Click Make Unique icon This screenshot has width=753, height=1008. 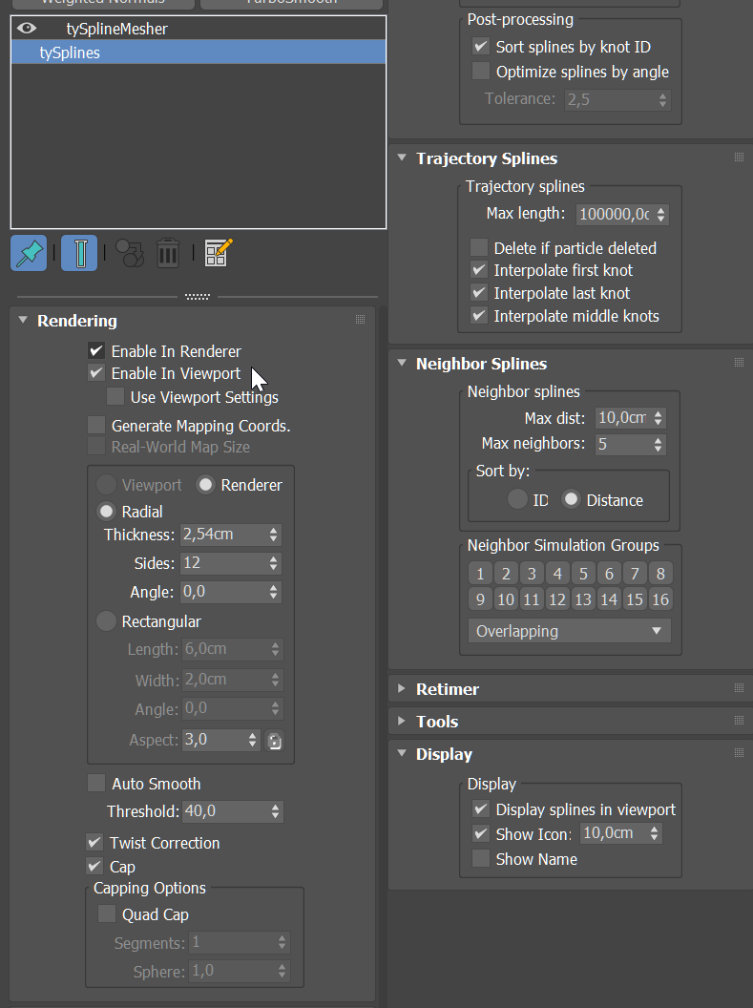(130, 253)
